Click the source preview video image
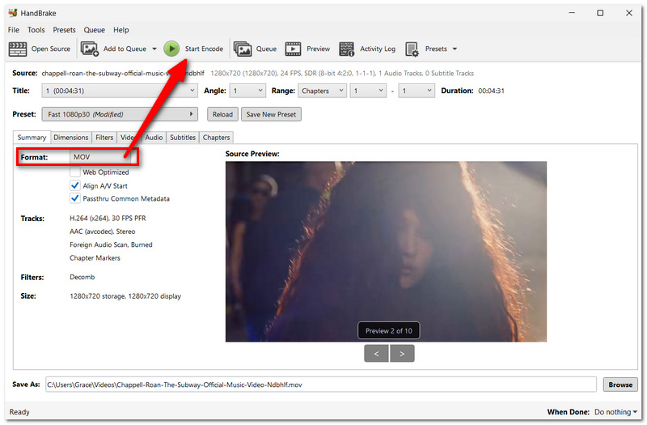Image resolution: width=647 pixels, height=425 pixels. [386, 252]
